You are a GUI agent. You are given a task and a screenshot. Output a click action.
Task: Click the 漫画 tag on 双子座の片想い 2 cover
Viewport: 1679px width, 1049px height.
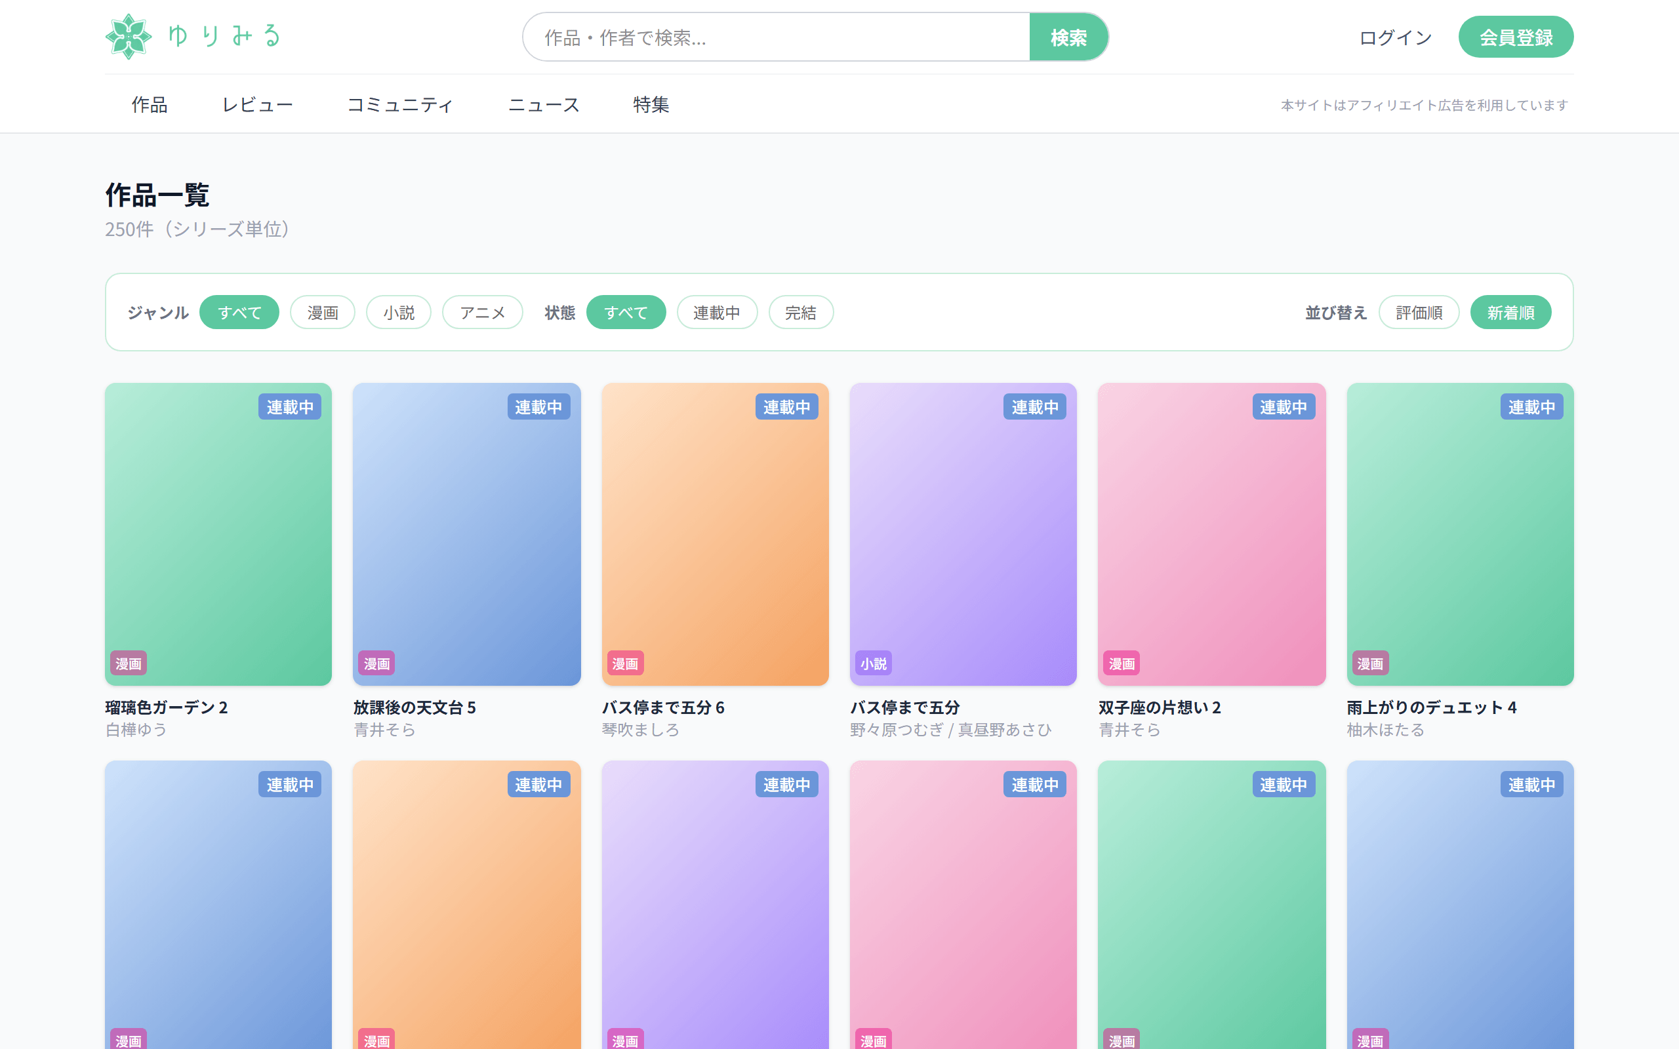[1122, 663]
